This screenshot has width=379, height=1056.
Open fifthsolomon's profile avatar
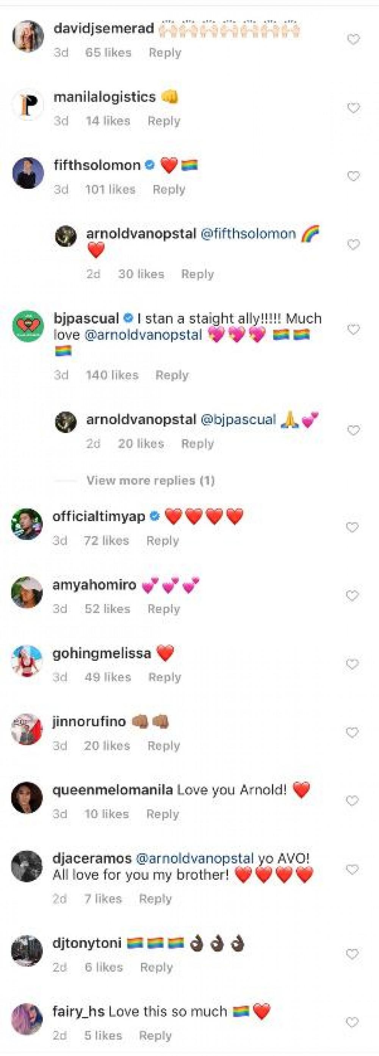click(x=28, y=172)
